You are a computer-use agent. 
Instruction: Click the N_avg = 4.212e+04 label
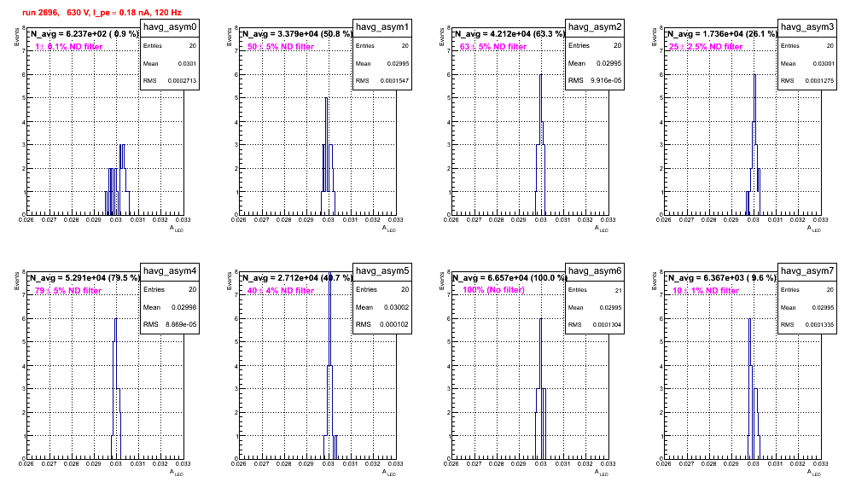coord(509,34)
